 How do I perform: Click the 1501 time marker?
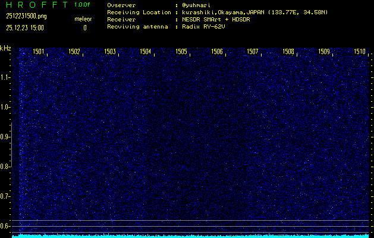tap(38, 52)
